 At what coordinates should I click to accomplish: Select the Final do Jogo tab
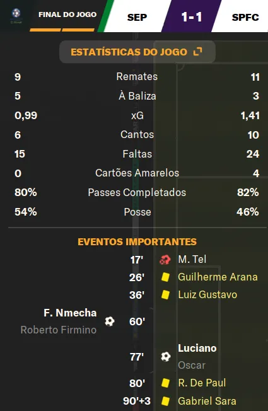click(67, 14)
